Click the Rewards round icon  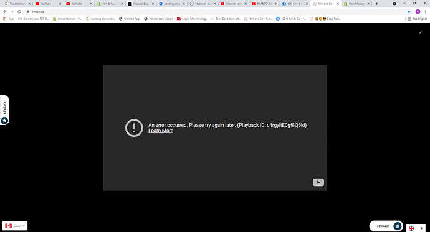tap(397, 226)
